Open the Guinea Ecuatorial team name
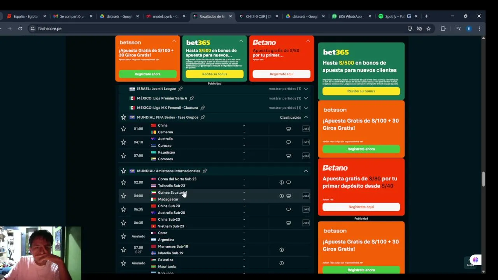Viewport: 498px width, 280px height. (x=172, y=192)
